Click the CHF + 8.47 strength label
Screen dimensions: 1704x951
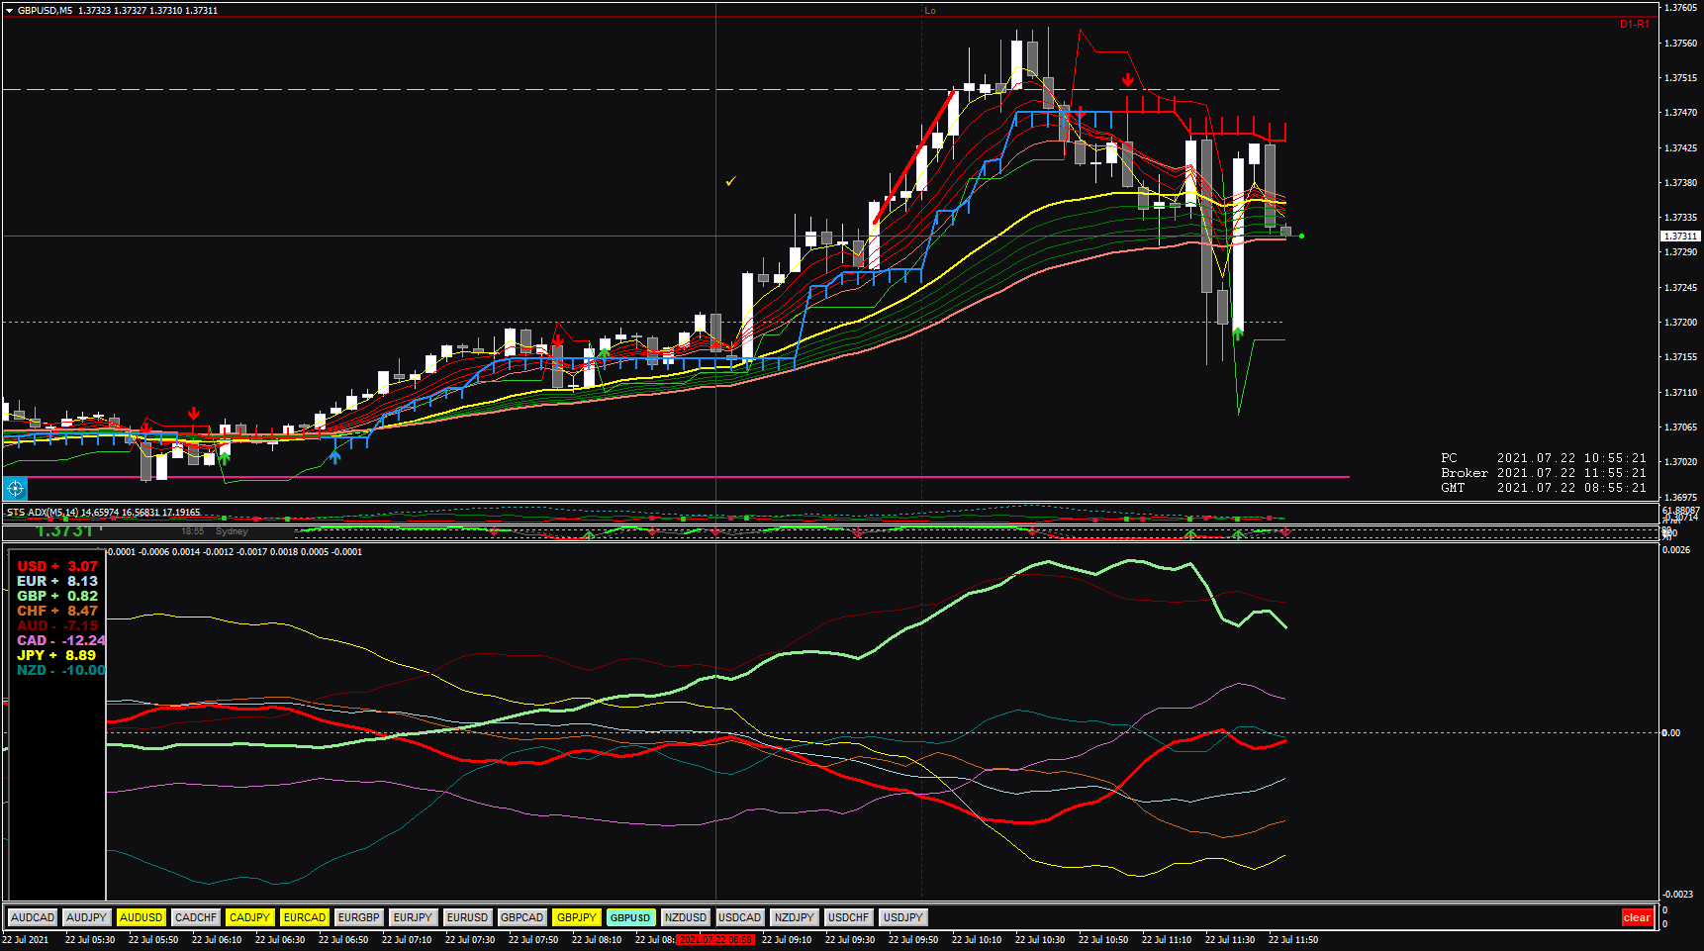57,611
